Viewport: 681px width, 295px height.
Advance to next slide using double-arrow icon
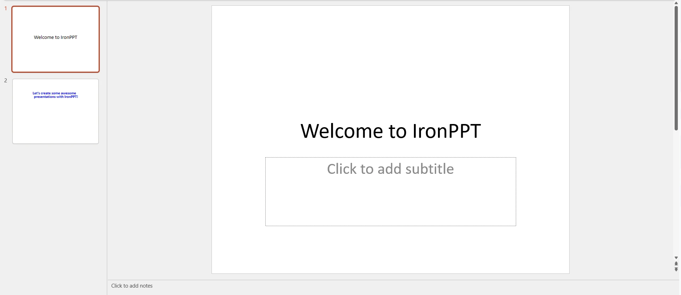(676, 270)
